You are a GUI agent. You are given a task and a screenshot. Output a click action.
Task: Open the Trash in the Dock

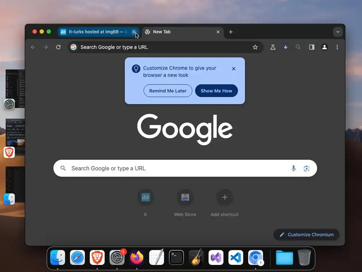pyautogui.click(x=304, y=257)
